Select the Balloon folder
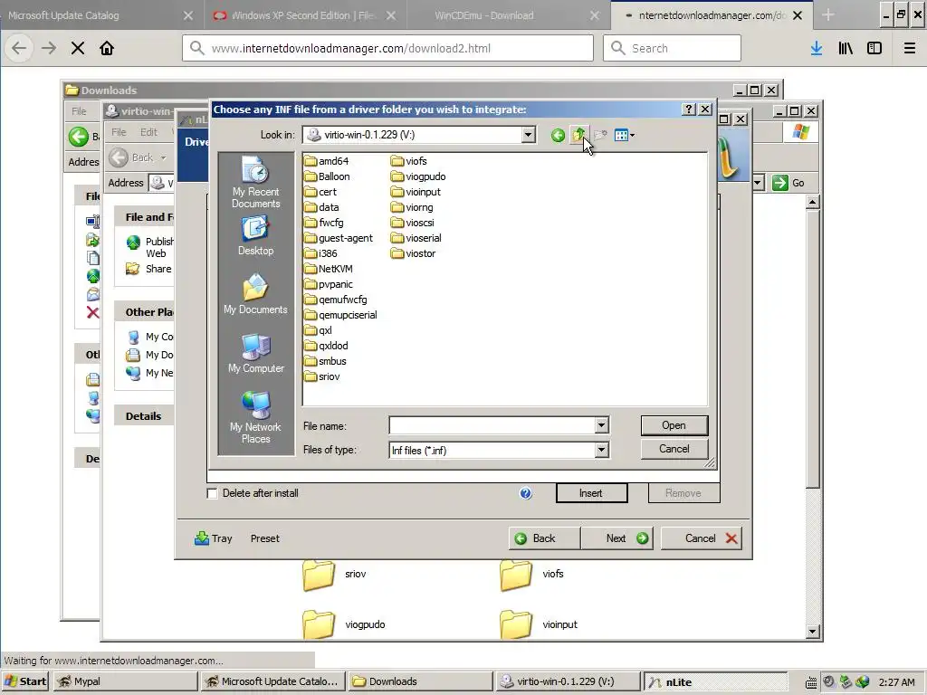927x695 pixels. (x=327, y=176)
